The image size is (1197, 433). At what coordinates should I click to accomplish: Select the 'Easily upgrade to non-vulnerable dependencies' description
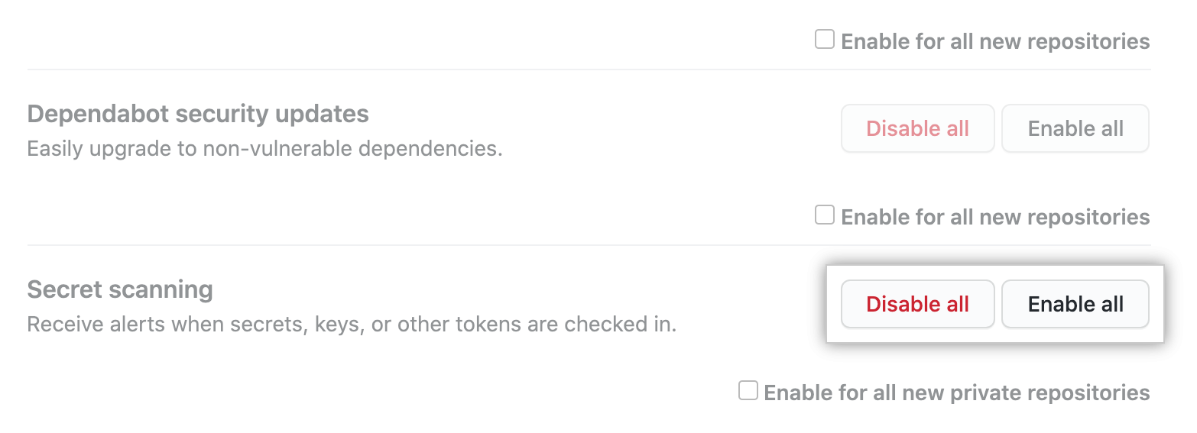264,148
